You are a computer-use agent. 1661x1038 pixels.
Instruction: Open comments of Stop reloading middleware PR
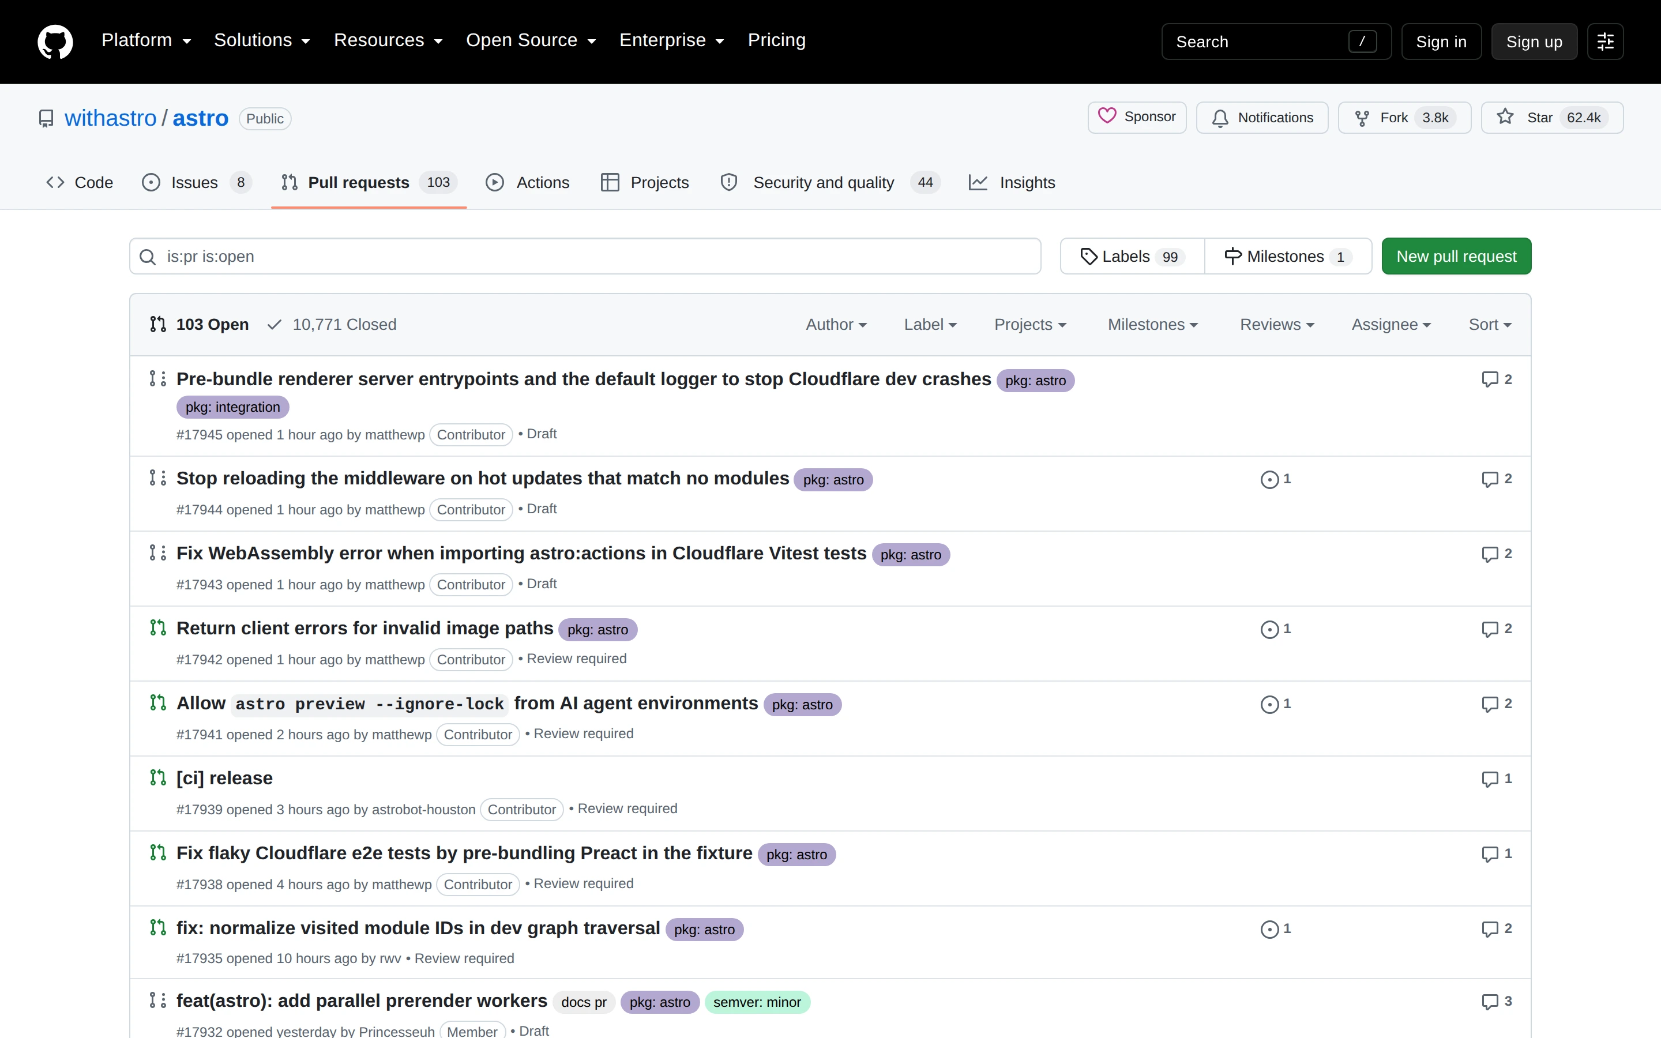coord(1496,479)
